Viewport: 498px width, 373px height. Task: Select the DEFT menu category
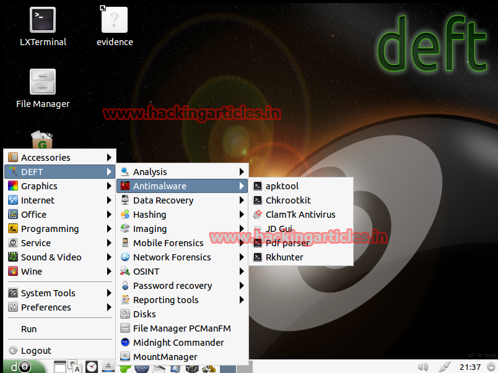(59, 171)
